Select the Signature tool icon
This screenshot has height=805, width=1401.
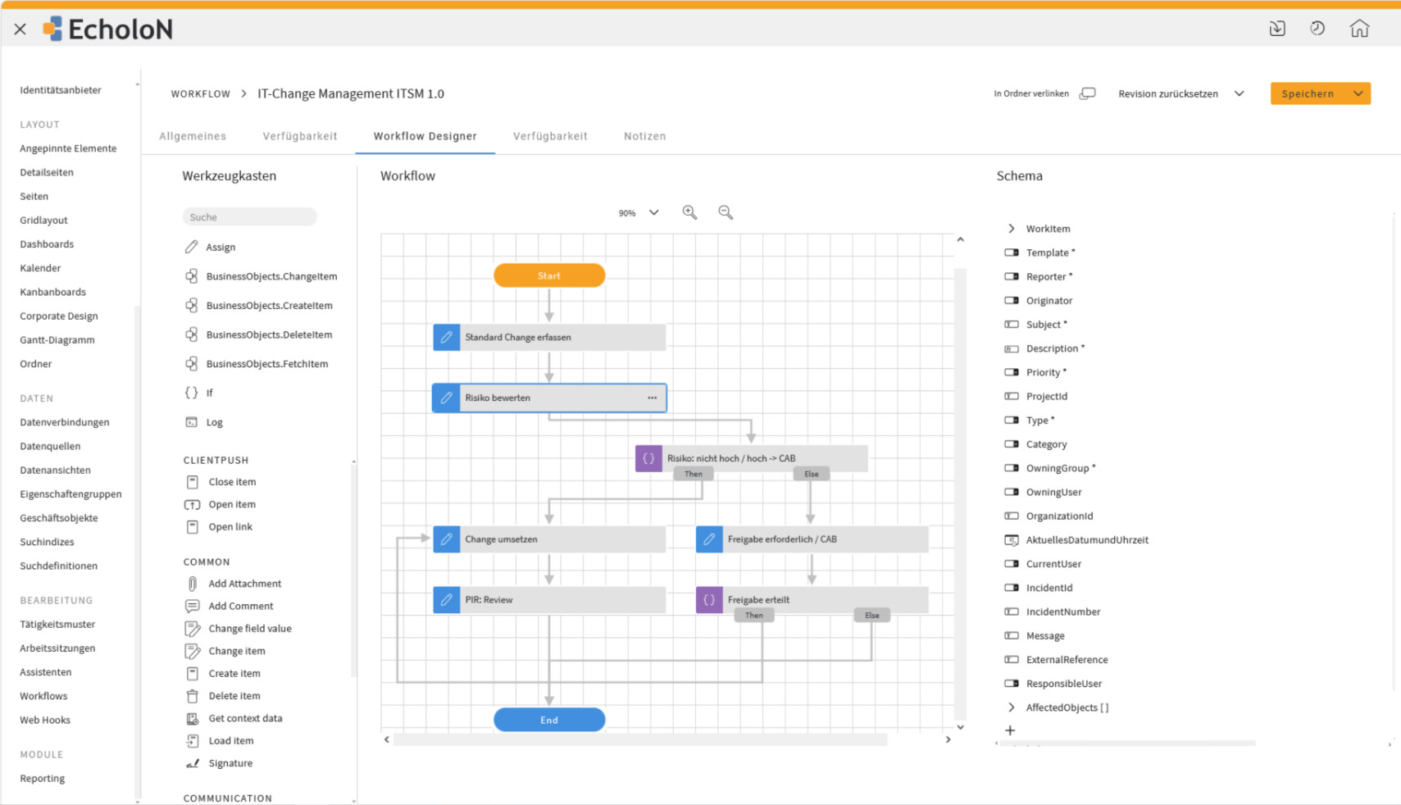(193, 763)
